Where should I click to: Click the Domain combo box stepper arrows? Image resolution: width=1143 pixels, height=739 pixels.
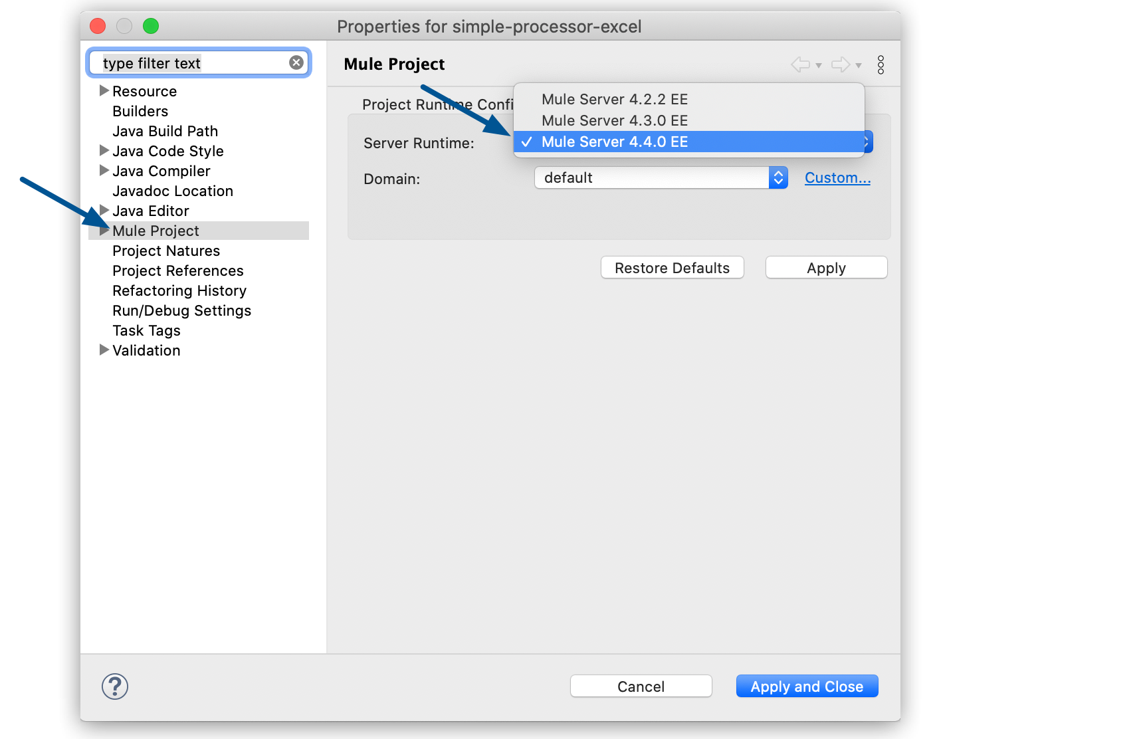click(778, 177)
